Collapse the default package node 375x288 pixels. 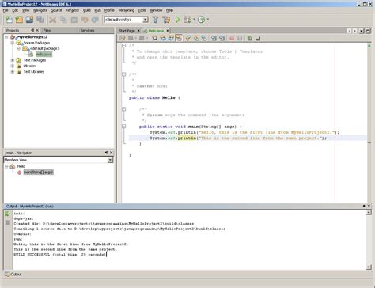18,48
